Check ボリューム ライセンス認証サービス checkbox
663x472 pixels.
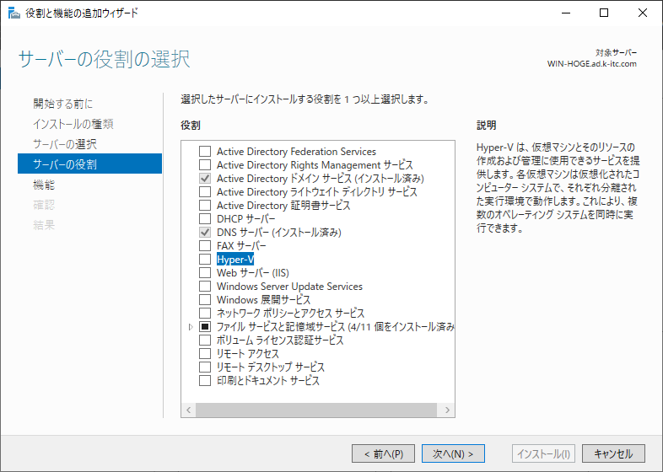(205, 341)
